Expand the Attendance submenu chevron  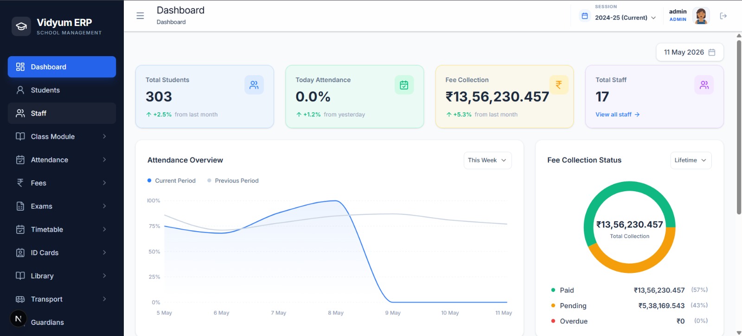[x=104, y=160]
